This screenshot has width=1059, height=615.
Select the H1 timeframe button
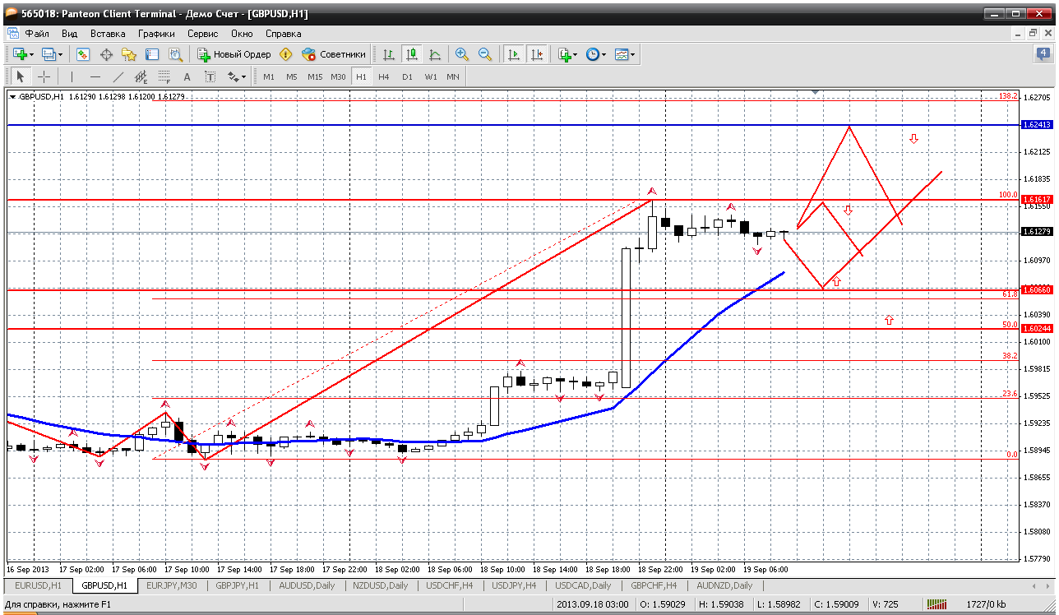(361, 76)
